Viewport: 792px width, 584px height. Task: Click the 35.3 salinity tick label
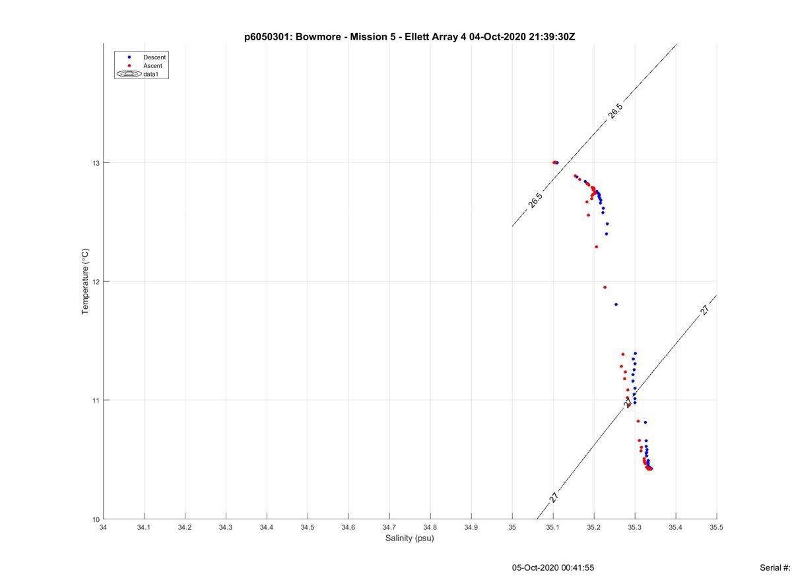pyautogui.click(x=635, y=527)
